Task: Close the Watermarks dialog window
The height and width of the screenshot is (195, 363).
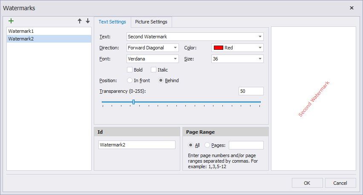Action: tap(351, 8)
